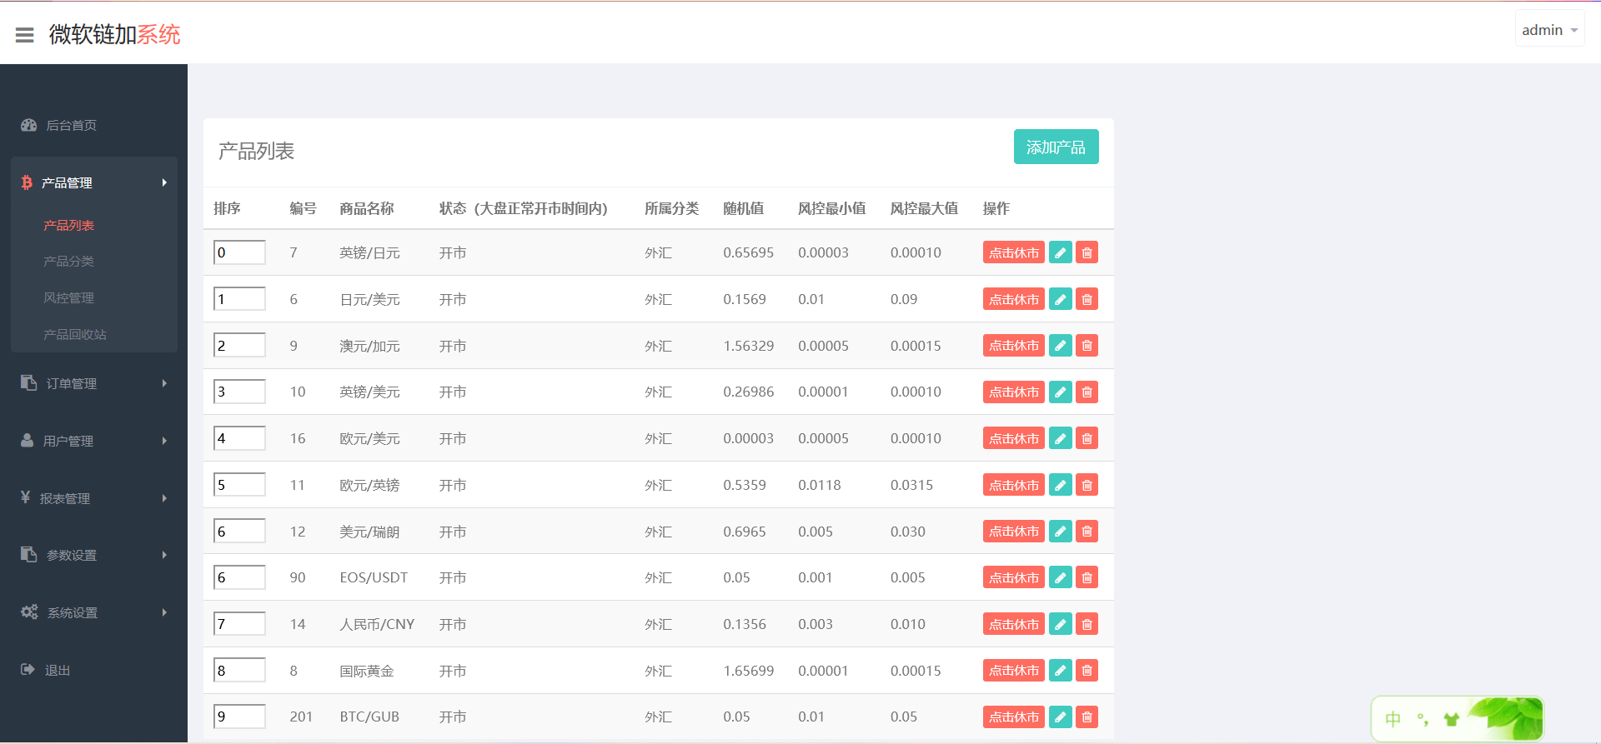This screenshot has height=744, width=1601.
Task: Focus the sort input for 英镑/日元
Action: [239, 252]
